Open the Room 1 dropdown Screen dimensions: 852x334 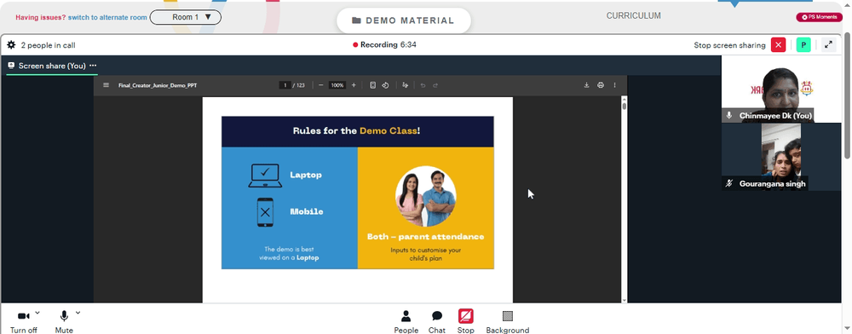click(185, 17)
